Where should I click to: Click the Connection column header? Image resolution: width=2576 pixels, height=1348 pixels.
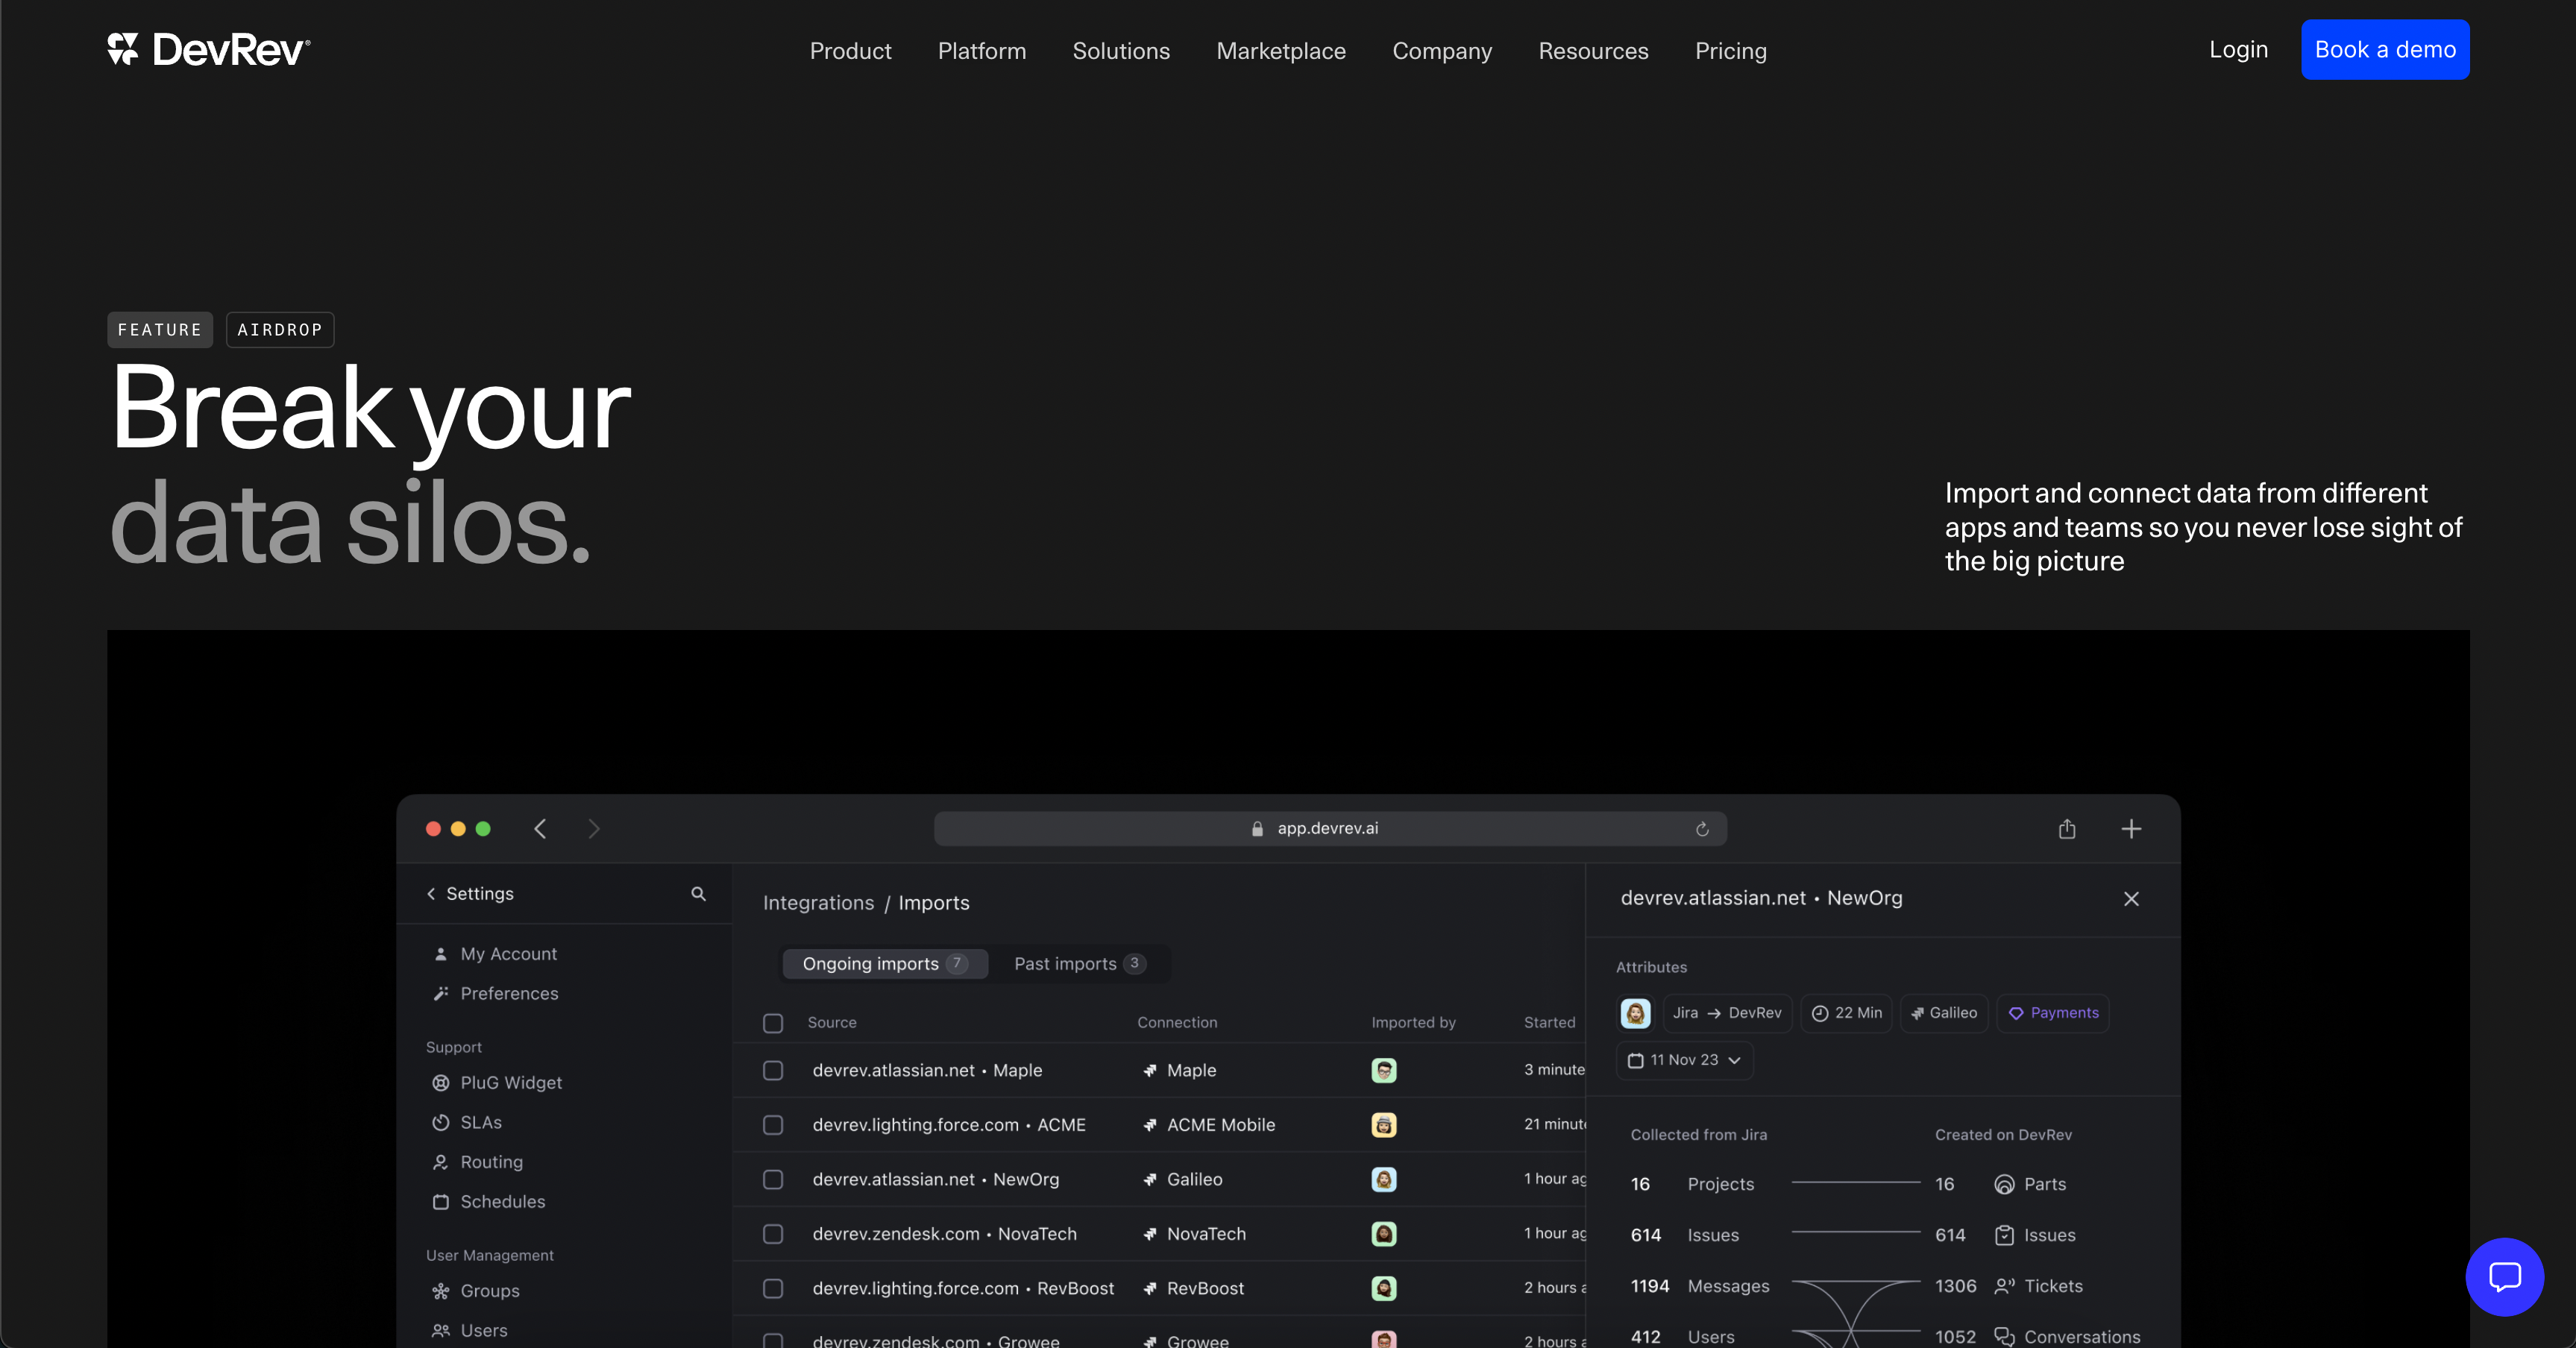1177,1022
